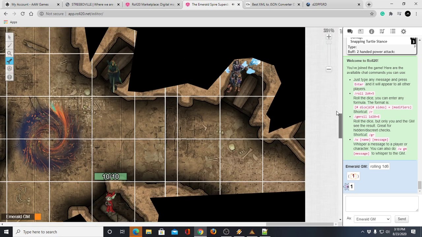Viewport: 422px width, 237px height.
Task: Open the Grammarly extension icon
Action: coord(382,13)
